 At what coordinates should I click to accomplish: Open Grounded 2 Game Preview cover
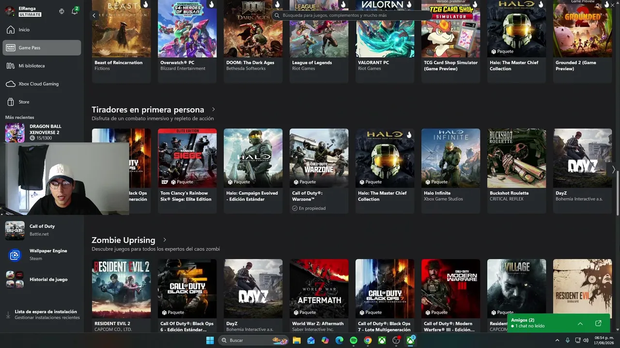[x=582, y=29]
